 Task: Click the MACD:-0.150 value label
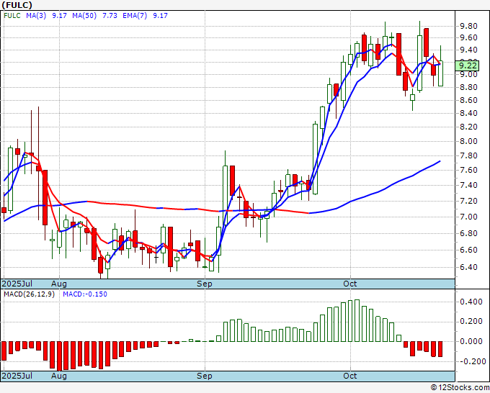(85, 294)
